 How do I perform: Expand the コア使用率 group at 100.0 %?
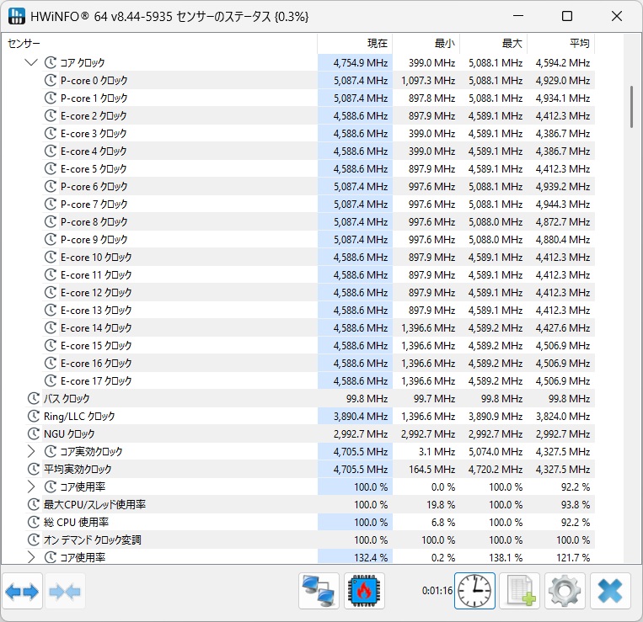tap(31, 486)
